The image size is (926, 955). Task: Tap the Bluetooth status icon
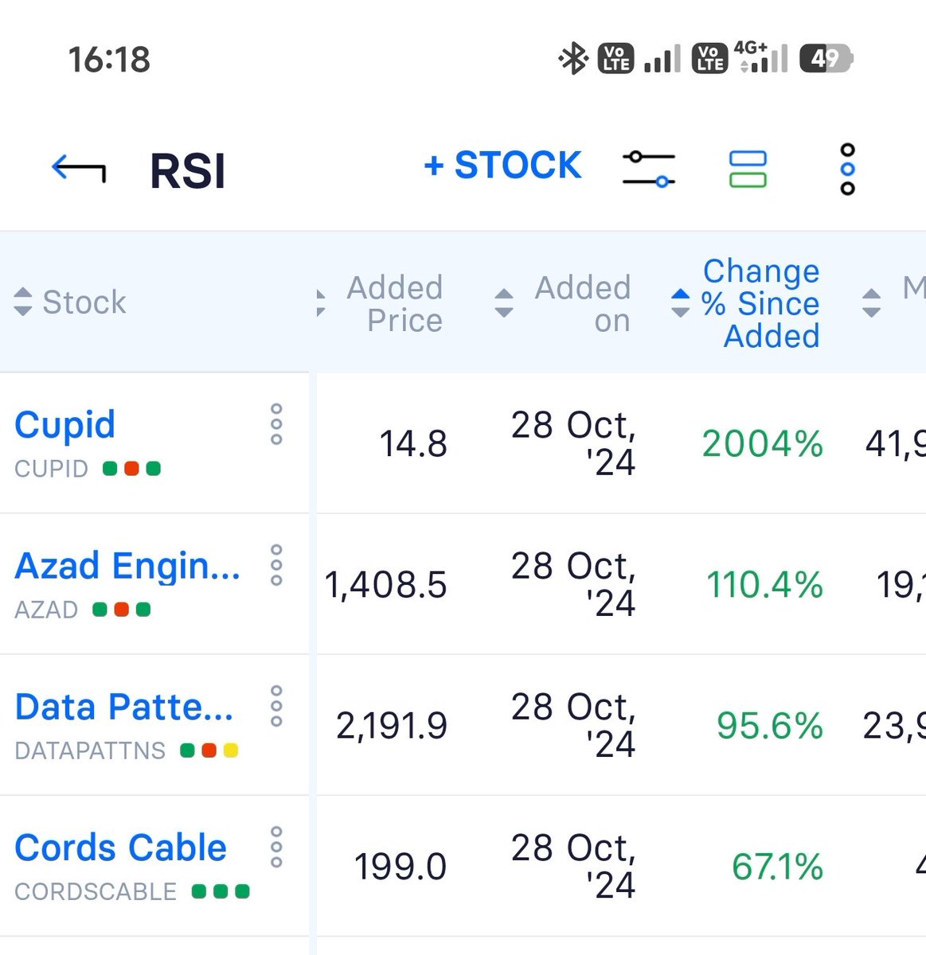[x=572, y=59]
